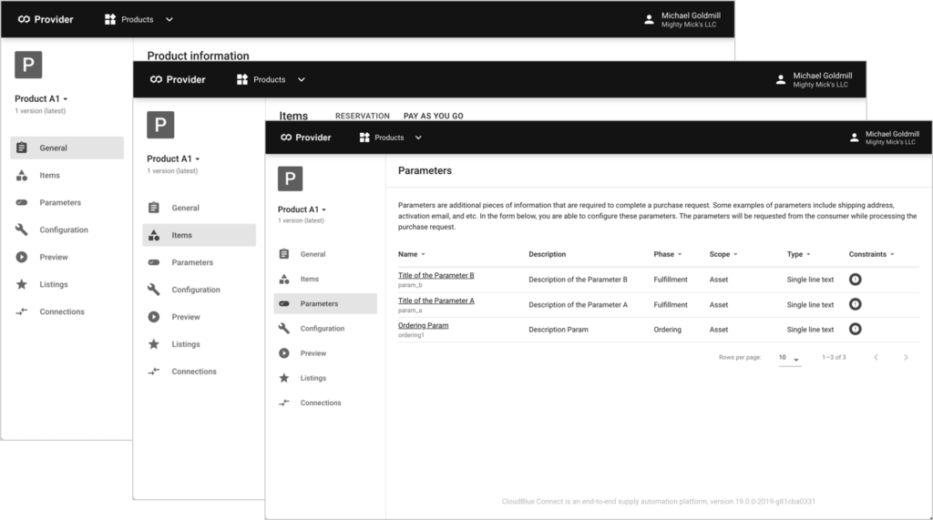The height and width of the screenshot is (520, 933).
Task: Open the Phase column filter dropdown
Action: click(x=680, y=255)
